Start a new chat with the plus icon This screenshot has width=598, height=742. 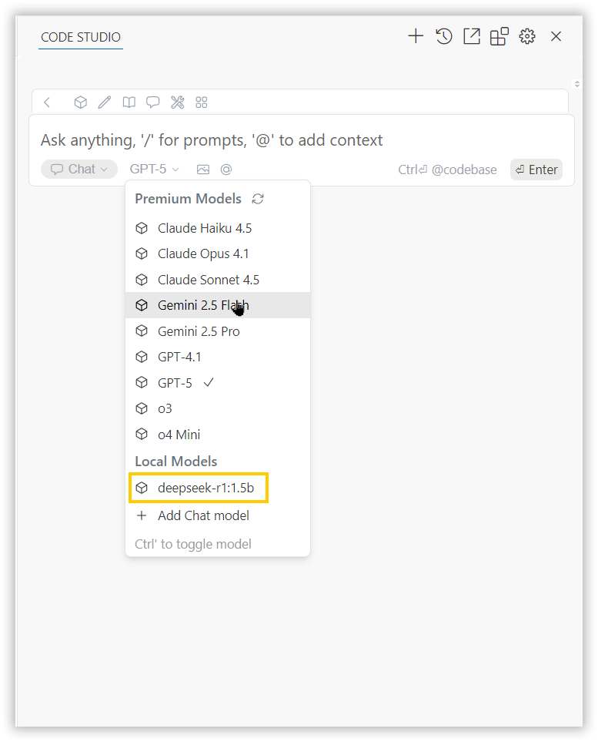(x=416, y=35)
